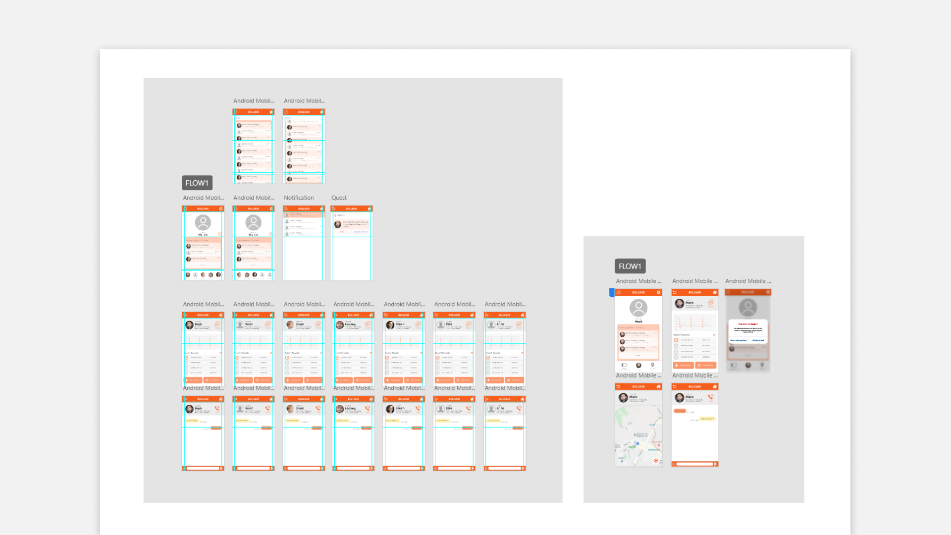Click the Quest artboard canvas
This screenshot has width=951, height=535.
(351, 258)
